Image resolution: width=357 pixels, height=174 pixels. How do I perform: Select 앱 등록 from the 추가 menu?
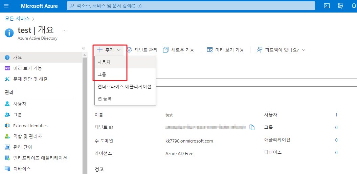click(x=125, y=99)
